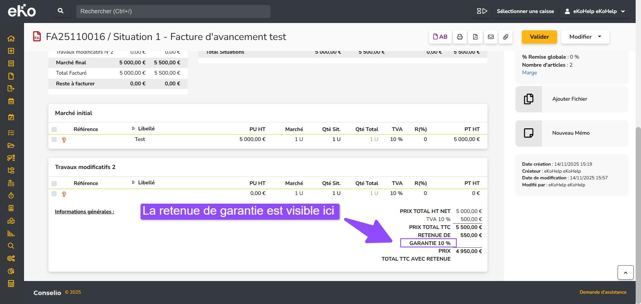Open the Marge link
Viewport: 641px width, 304px height.
pos(529,73)
